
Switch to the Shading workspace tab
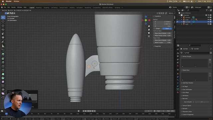click(x=72, y=8)
